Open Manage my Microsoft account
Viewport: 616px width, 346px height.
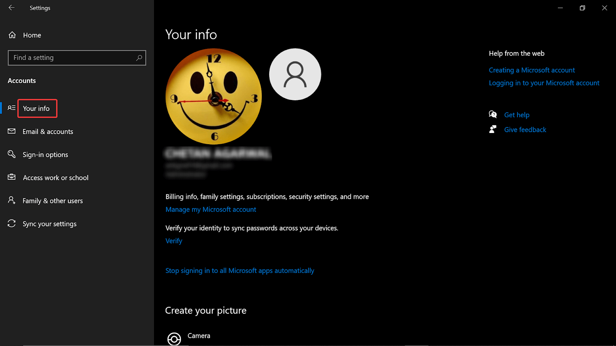211,209
